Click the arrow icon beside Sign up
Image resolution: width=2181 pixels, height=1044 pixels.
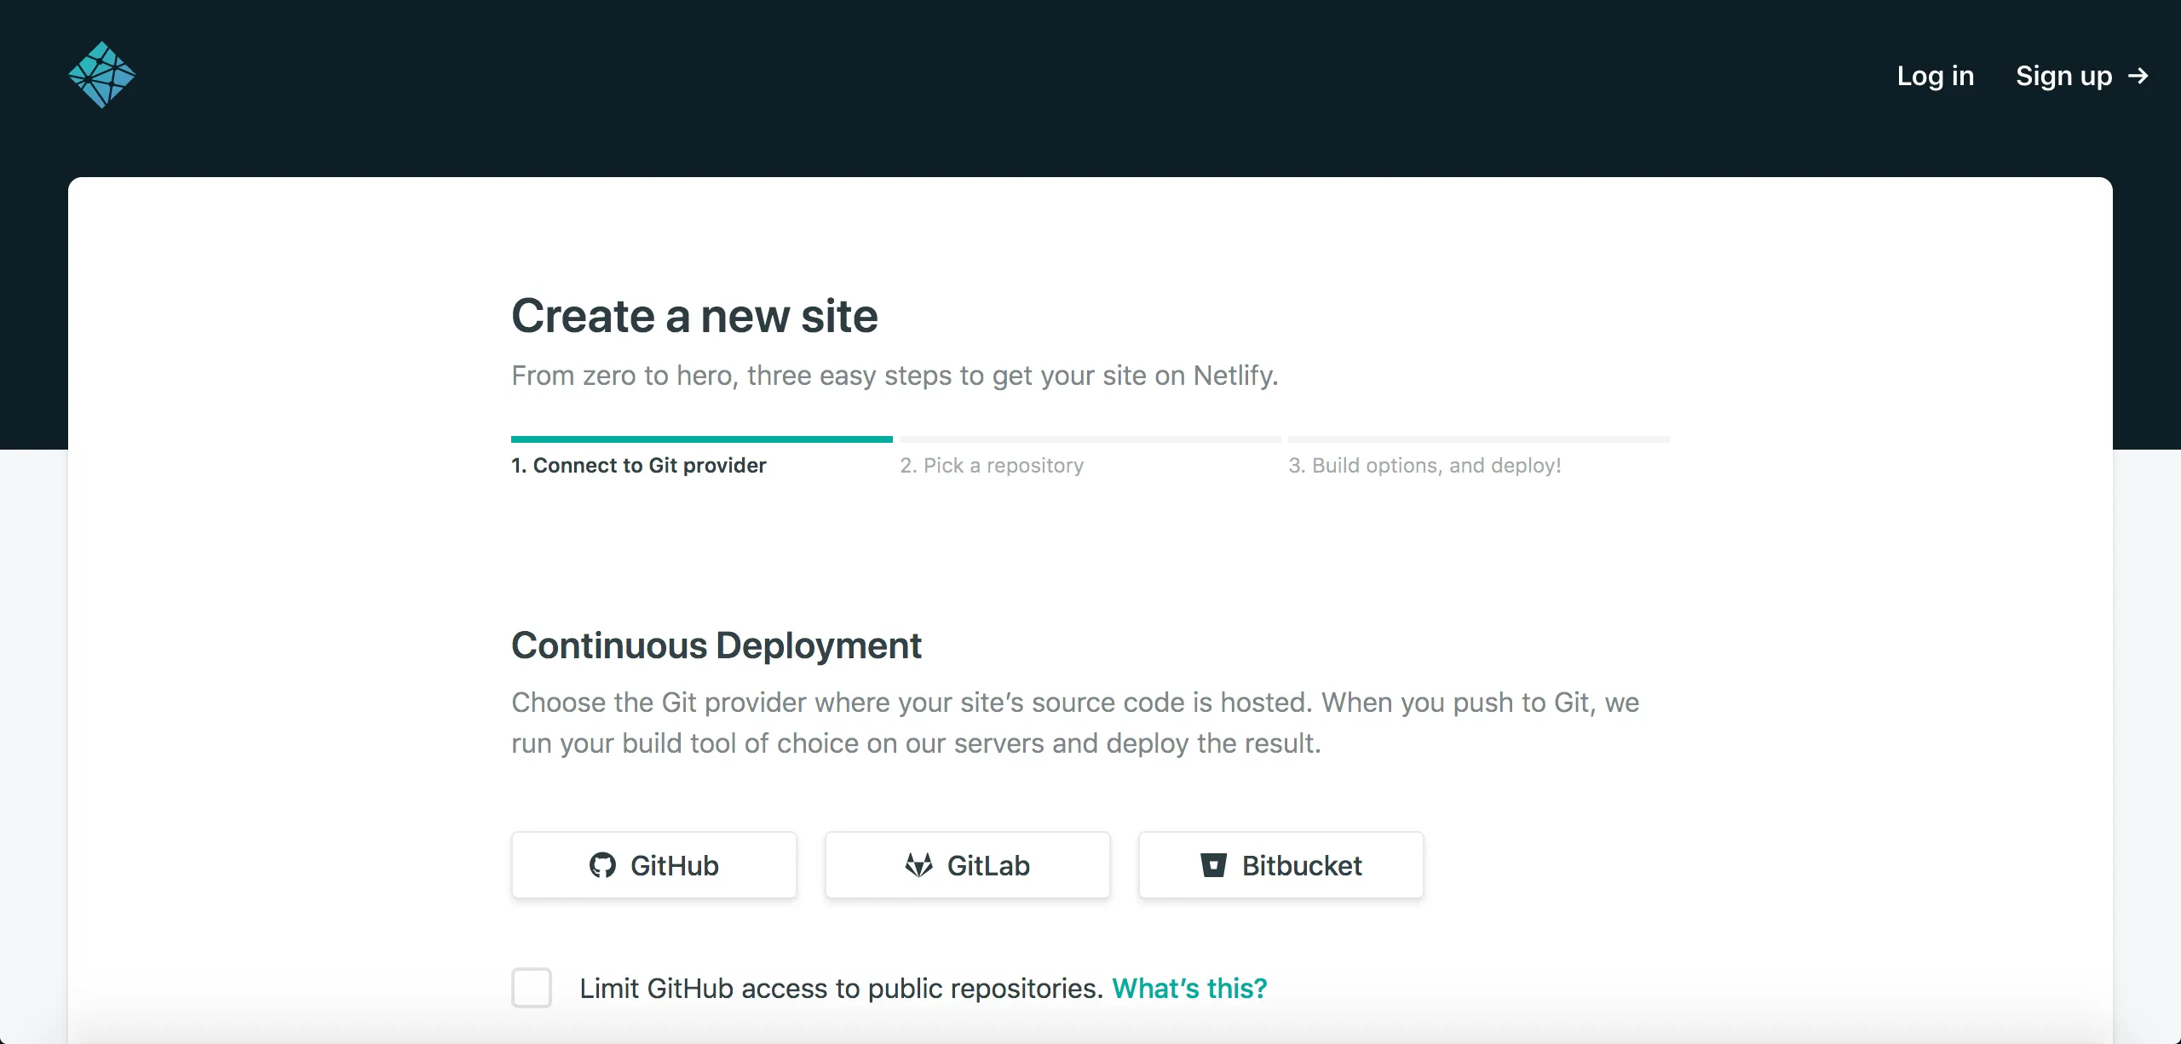click(2138, 77)
